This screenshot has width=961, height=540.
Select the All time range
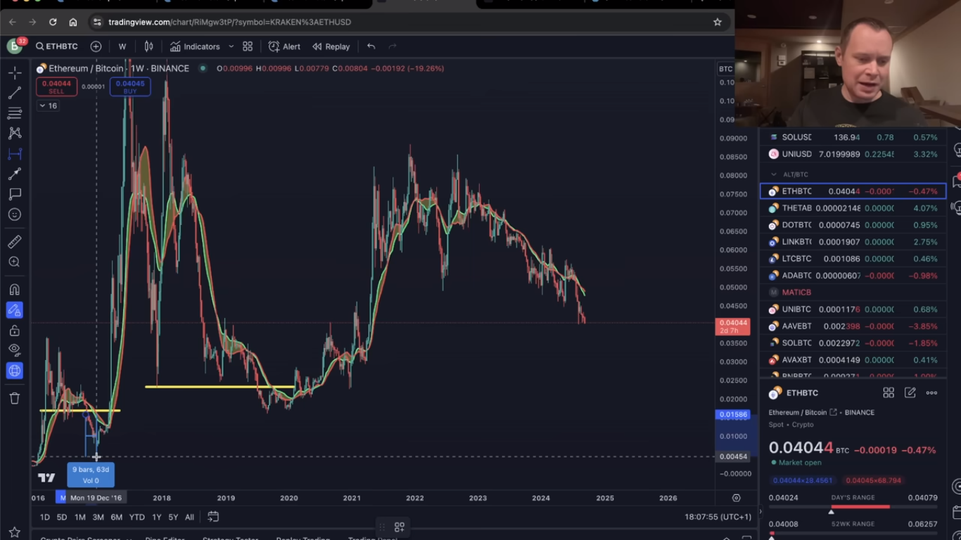click(x=189, y=517)
